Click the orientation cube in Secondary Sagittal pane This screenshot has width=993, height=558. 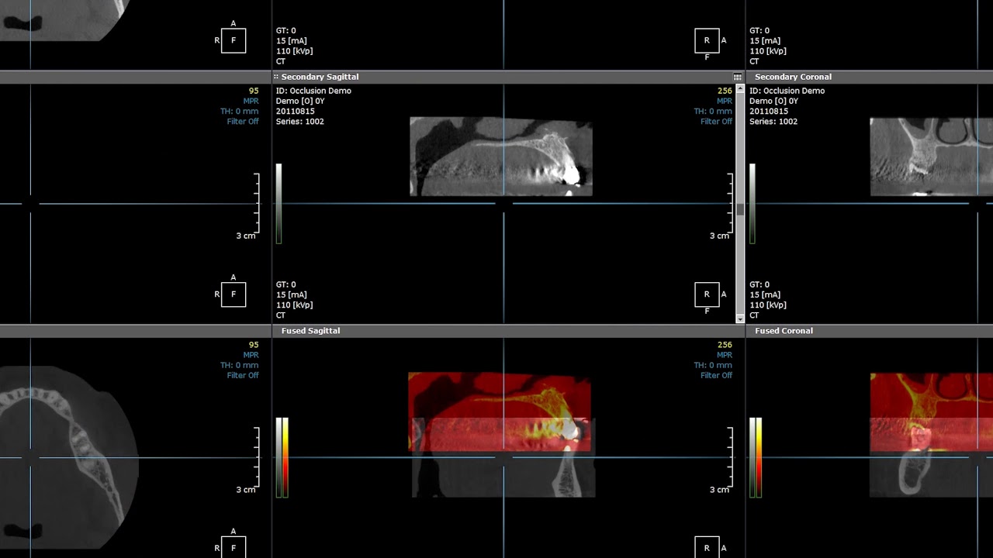[707, 294]
